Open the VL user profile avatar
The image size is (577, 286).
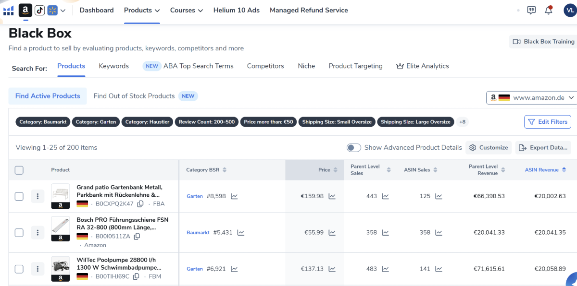pos(570,10)
